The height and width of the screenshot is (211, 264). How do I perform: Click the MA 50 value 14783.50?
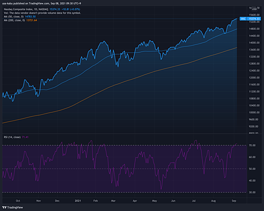click(x=30, y=17)
